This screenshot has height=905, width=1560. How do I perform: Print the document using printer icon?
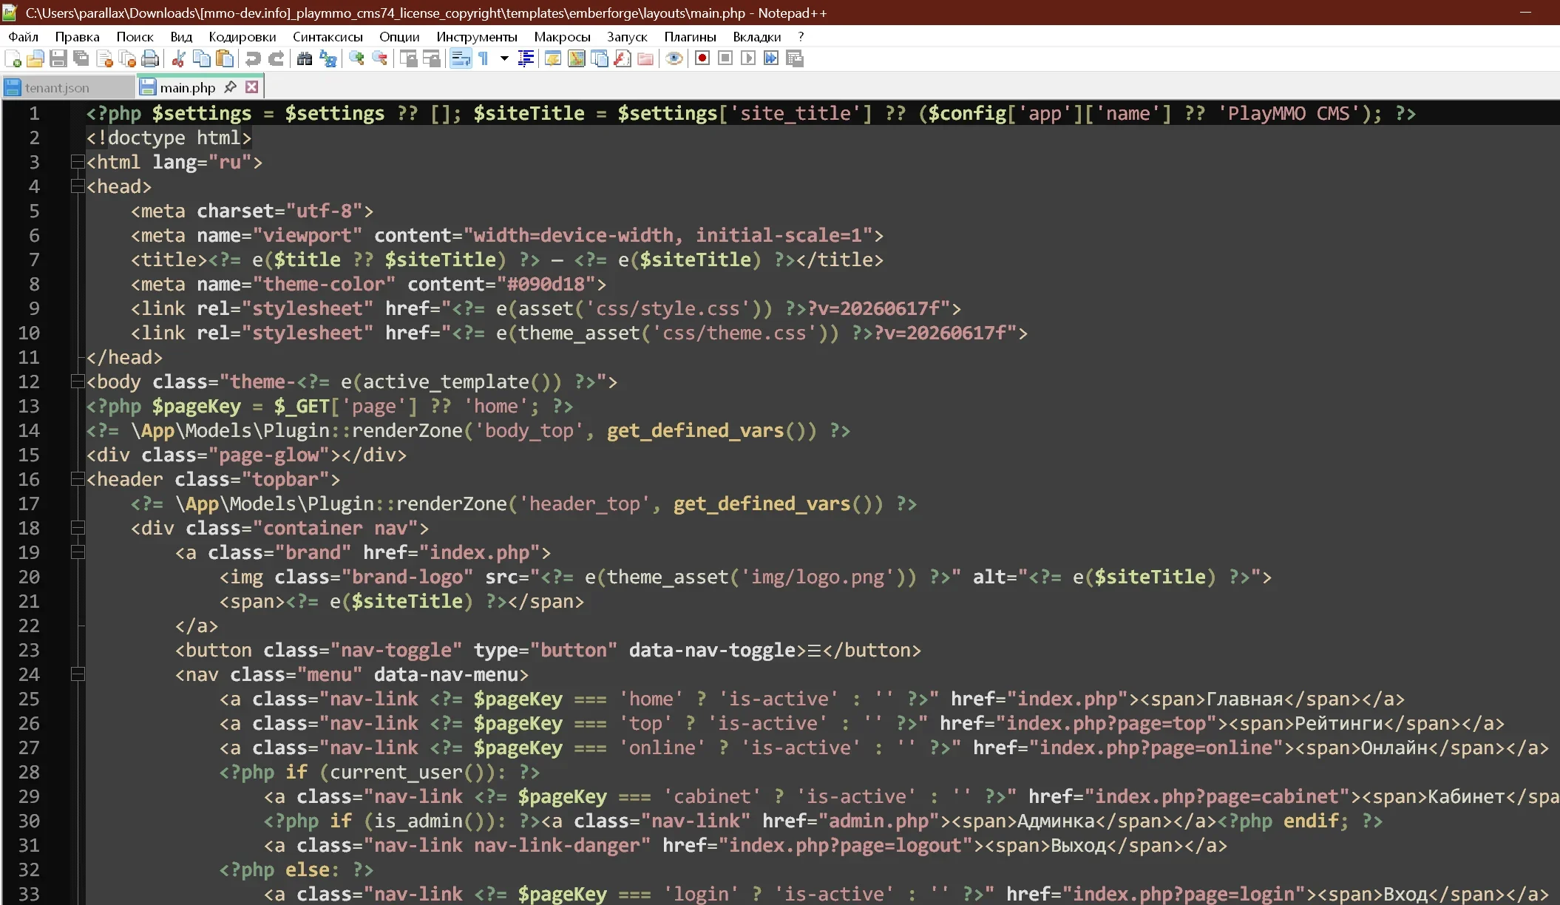pos(150,59)
